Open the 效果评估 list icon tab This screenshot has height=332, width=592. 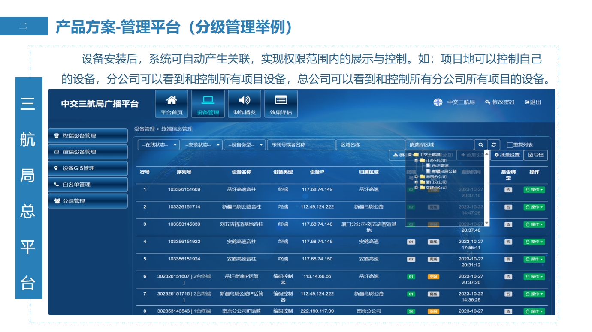tap(281, 103)
